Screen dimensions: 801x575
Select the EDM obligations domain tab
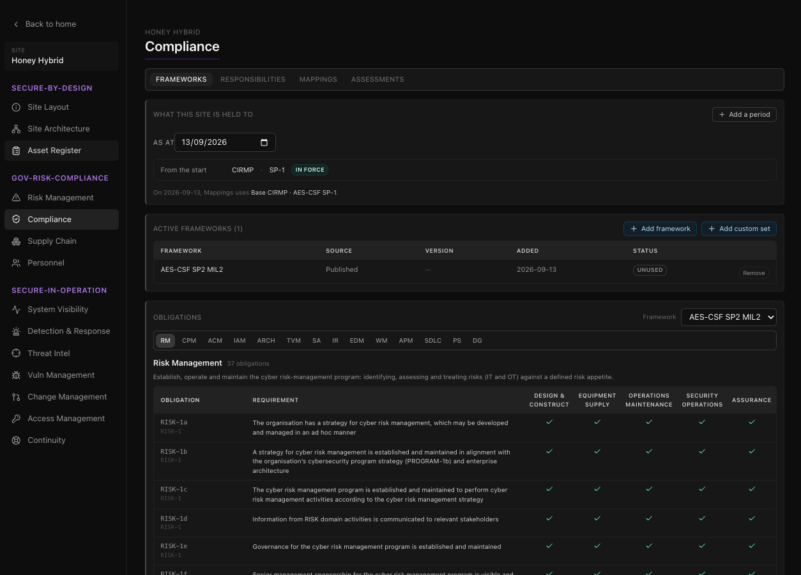357,341
